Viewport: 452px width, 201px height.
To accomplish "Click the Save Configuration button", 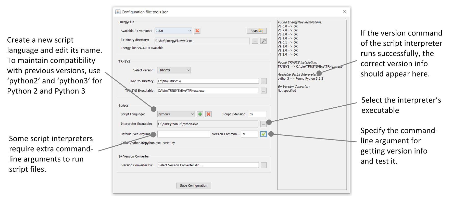I will [x=194, y=185].
